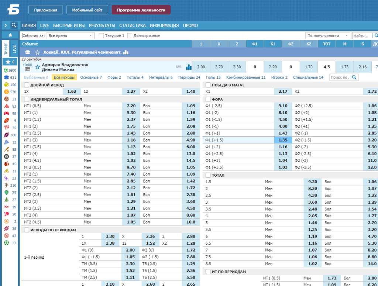Select football icon with 3600 events
378x286 pixels.
(6, 70)
